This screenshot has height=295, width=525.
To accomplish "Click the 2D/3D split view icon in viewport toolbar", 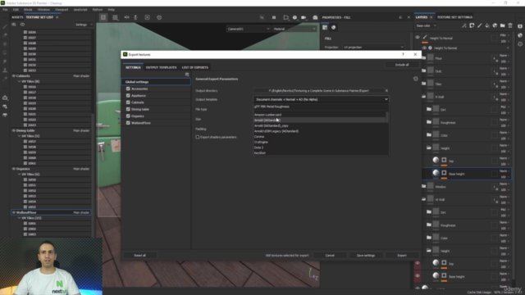I will pyautogui.click(x=103, y=17).
